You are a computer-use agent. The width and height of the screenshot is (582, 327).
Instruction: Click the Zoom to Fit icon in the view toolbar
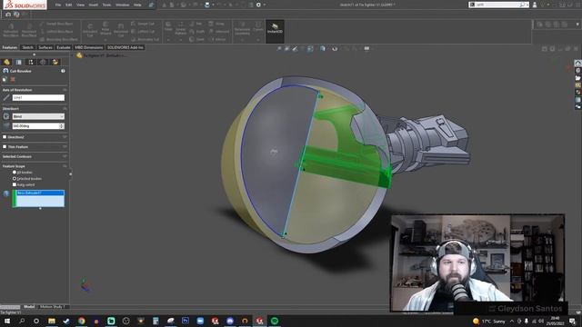coord(279,48)
